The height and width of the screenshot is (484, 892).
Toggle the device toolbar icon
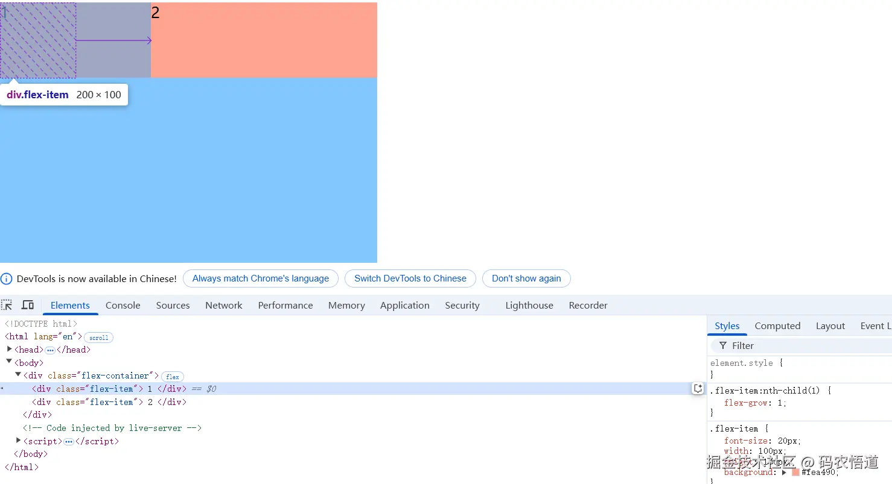28,305
